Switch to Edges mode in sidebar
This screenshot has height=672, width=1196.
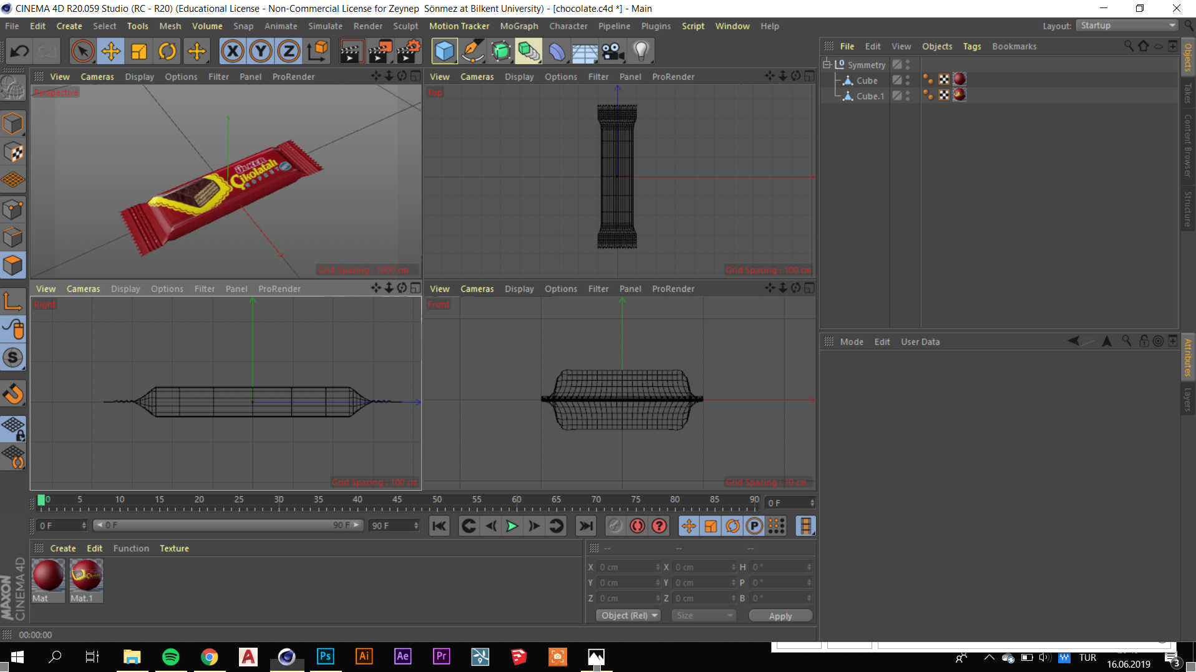coord(12,238)
